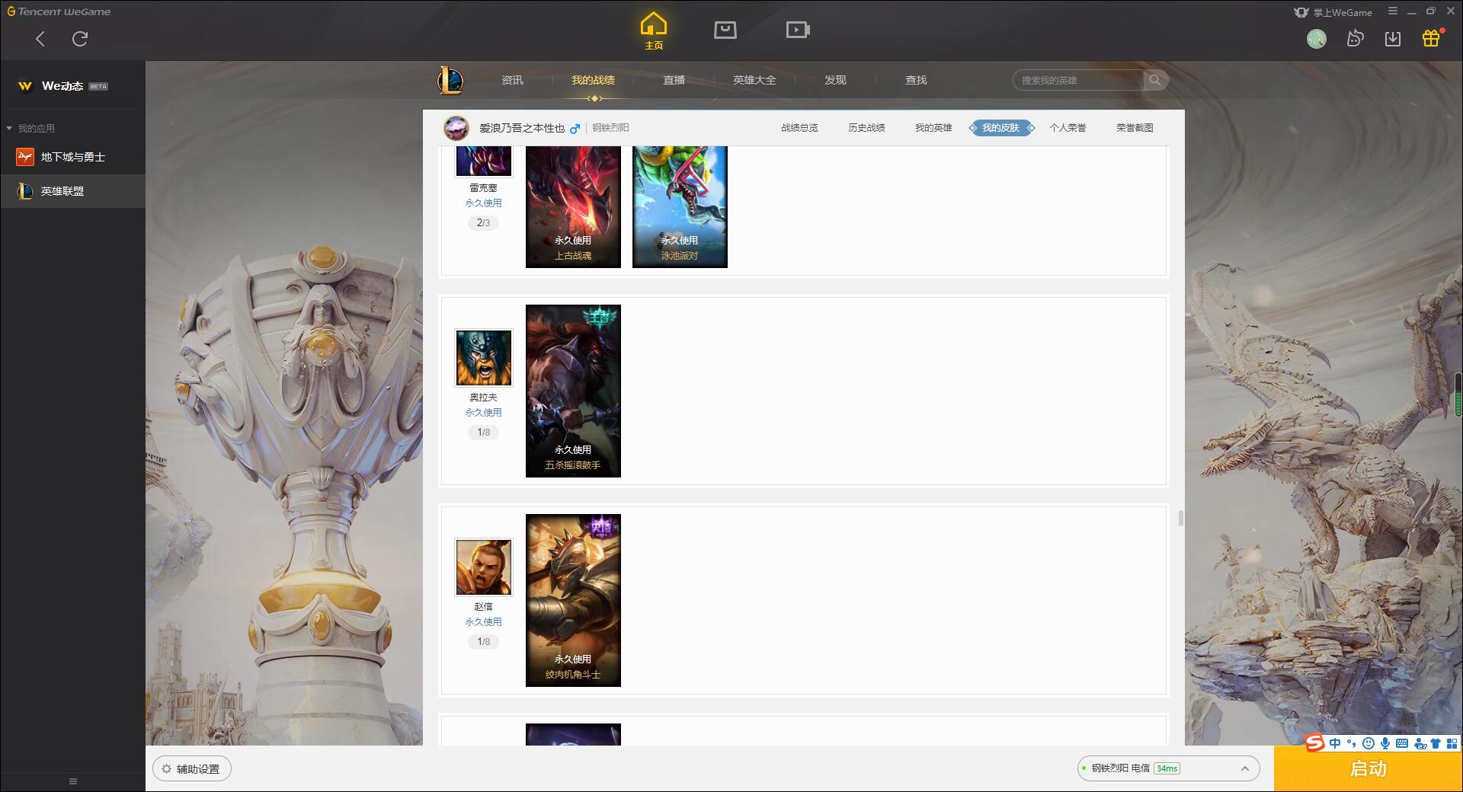This screenshot has height=792, width=1463.
Task: Click summoner name 爱浪乃吾之本性也
Action: pos(522,128)
